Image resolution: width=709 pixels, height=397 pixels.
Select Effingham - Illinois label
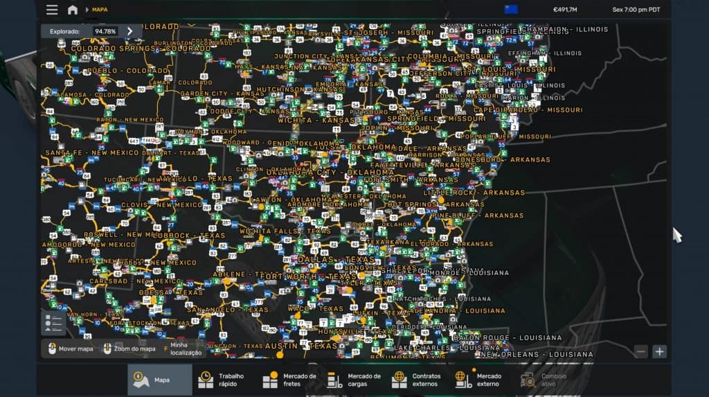click(x=545, y=53)
